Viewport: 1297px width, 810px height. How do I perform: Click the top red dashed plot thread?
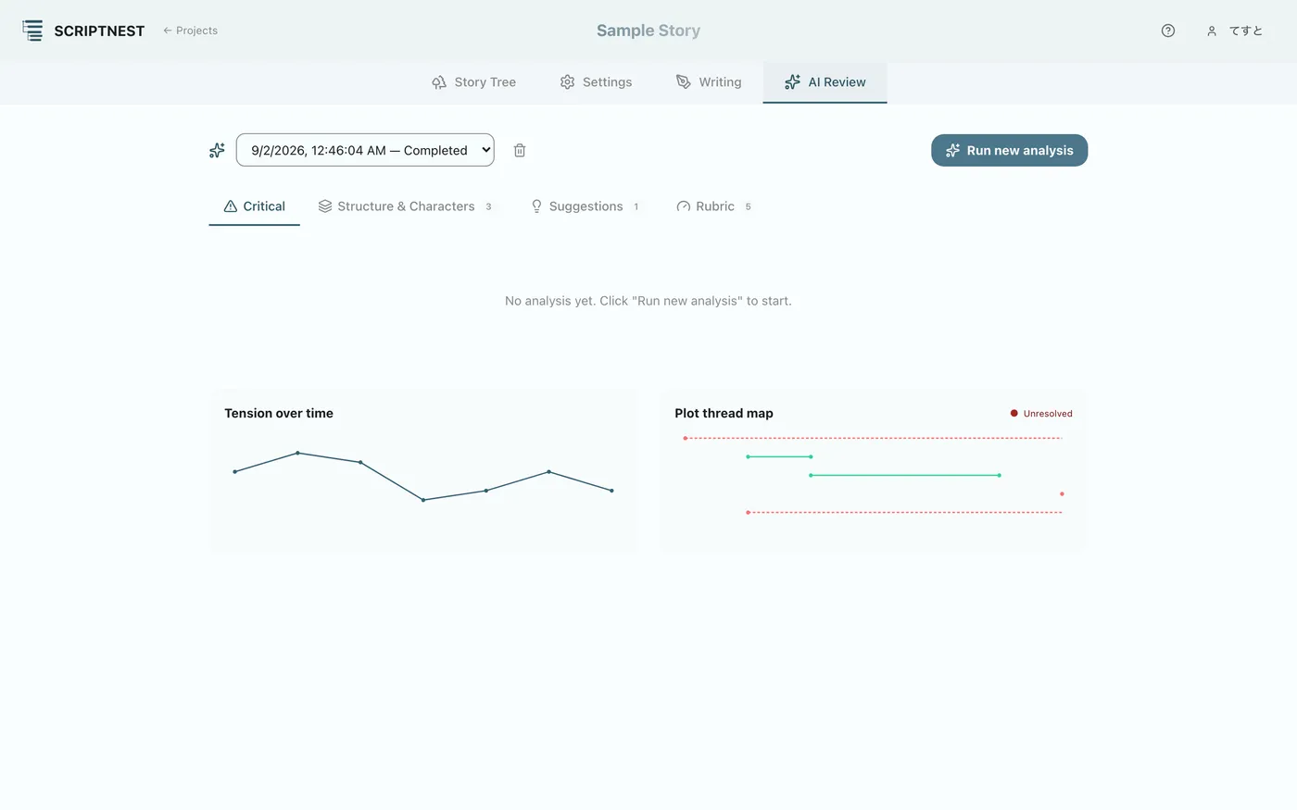click(x=874, y=438)
